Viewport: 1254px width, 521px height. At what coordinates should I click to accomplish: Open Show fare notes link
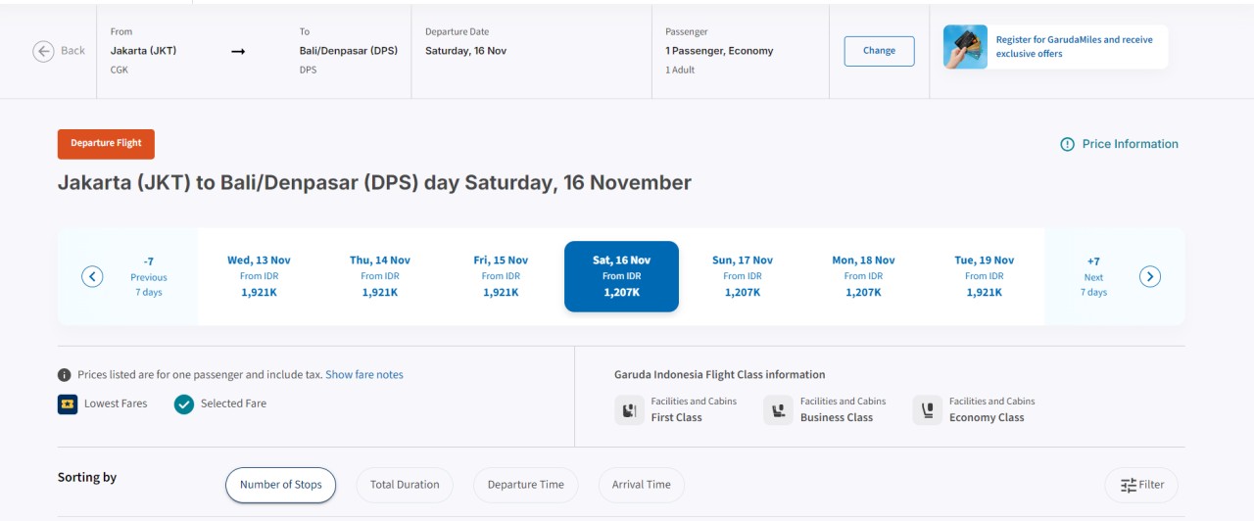point(364,375)
